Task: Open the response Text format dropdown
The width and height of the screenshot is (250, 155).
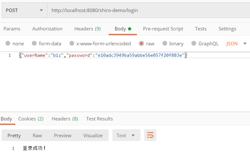Action: (x=126, y=135)
